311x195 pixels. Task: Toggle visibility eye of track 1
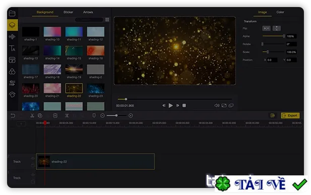coord(33,174)
